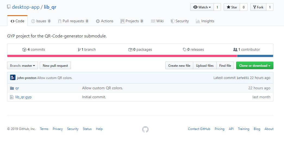Expand Clone or download menu

[x=255, y=66]
